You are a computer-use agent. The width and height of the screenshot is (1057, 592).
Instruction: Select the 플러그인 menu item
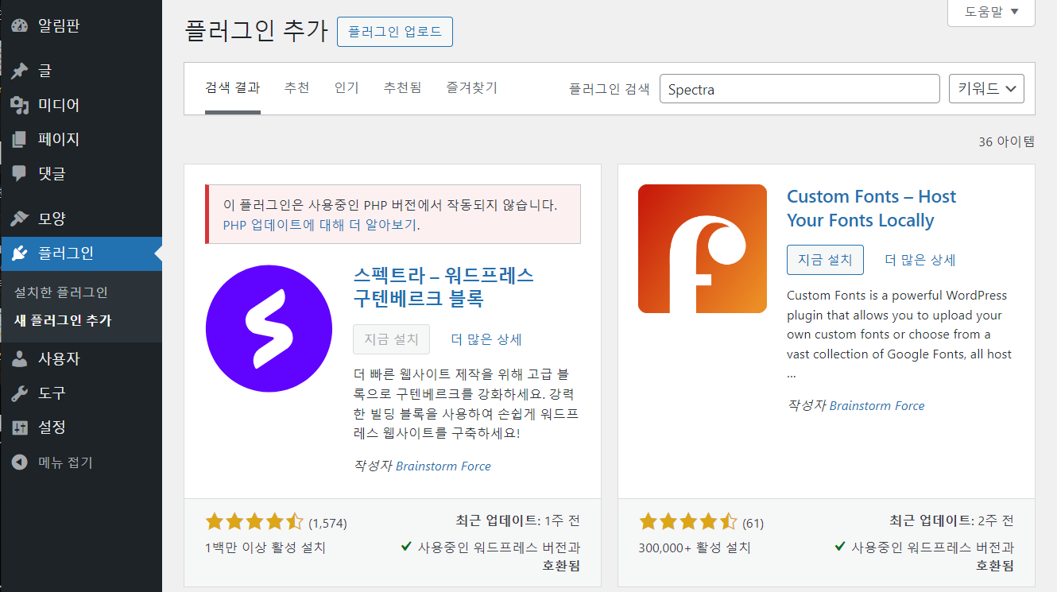(81, 253)
